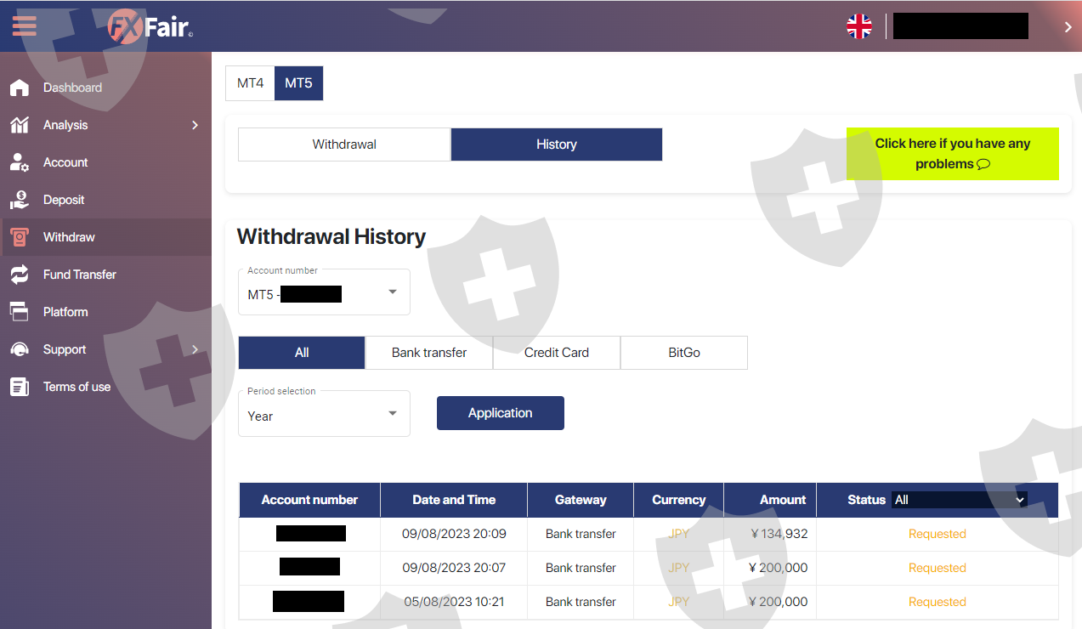Click the Date and Time column header

point(454,500)
